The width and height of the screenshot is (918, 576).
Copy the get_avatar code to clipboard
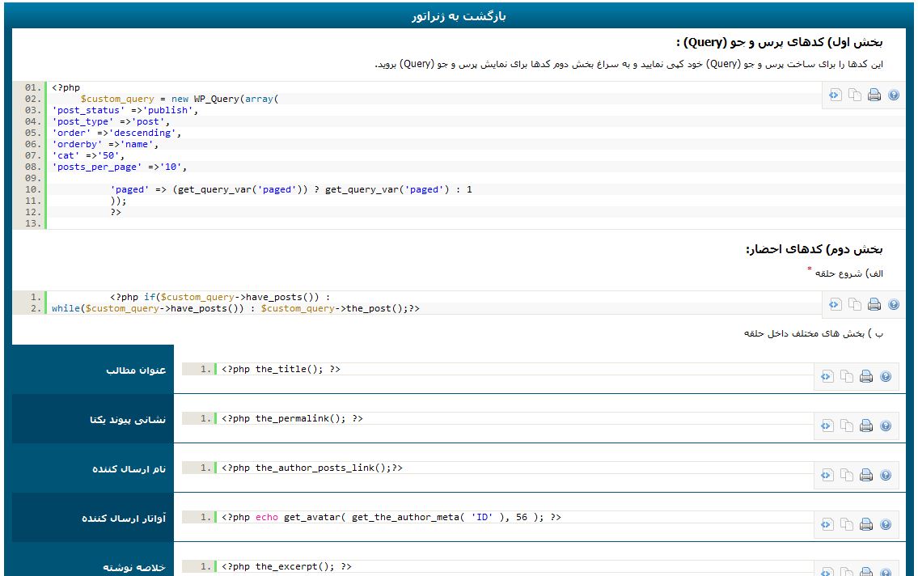[847, 524]
